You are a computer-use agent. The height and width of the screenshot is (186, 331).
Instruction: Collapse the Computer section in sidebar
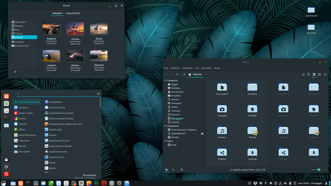pos(165,81)
